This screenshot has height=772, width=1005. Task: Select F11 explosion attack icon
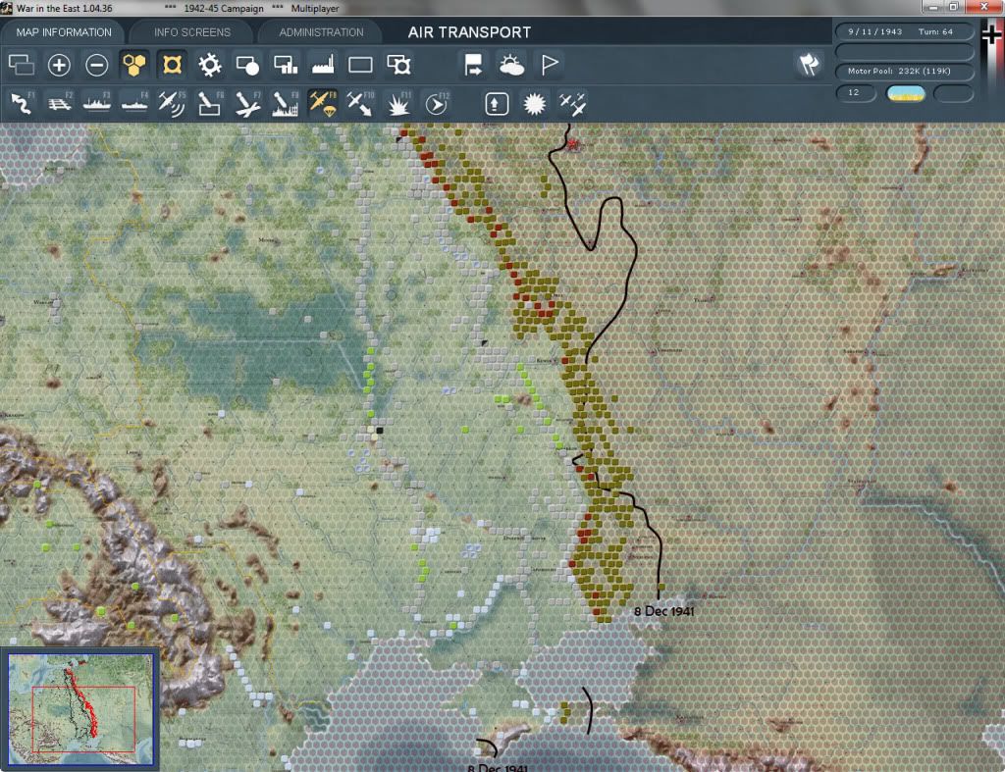[x=398, y=104]
